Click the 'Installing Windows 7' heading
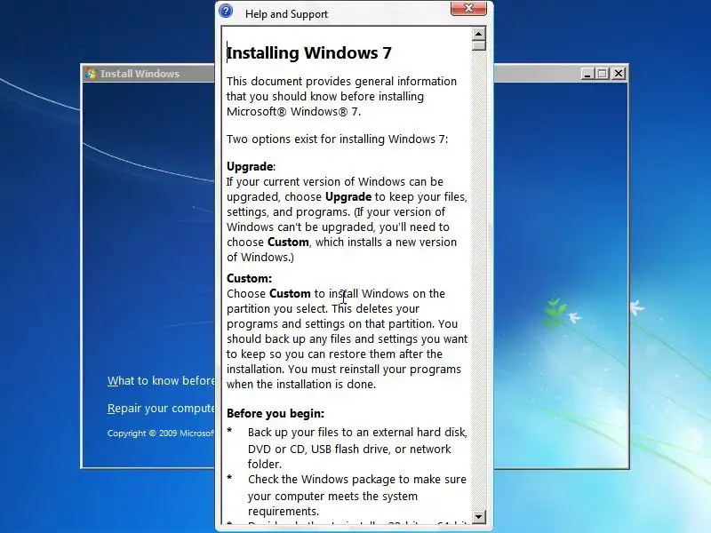 [308, 53]
